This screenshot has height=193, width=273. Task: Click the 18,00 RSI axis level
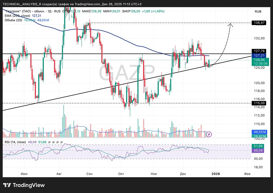(258, 167)
